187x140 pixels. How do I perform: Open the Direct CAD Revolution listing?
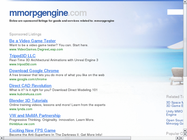click(30, 86)
